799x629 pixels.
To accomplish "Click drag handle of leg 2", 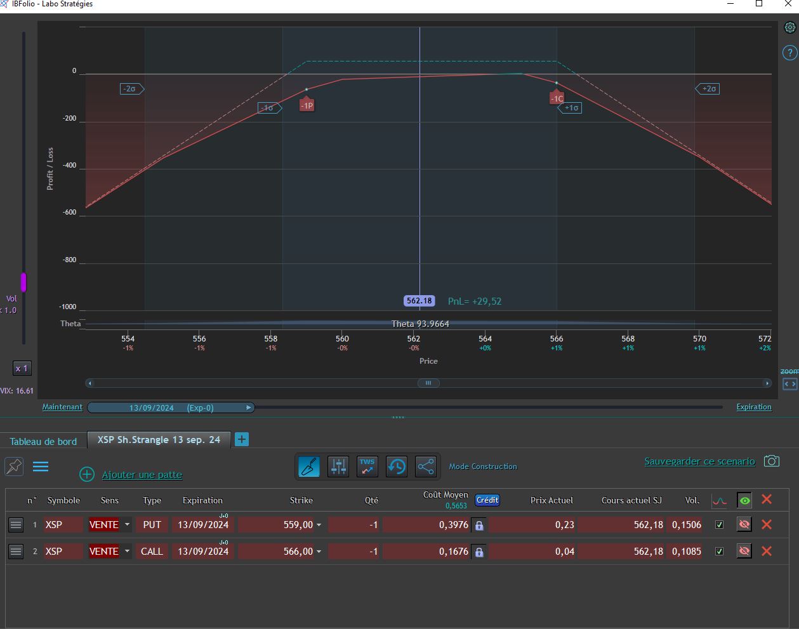I will coord(16,551).
